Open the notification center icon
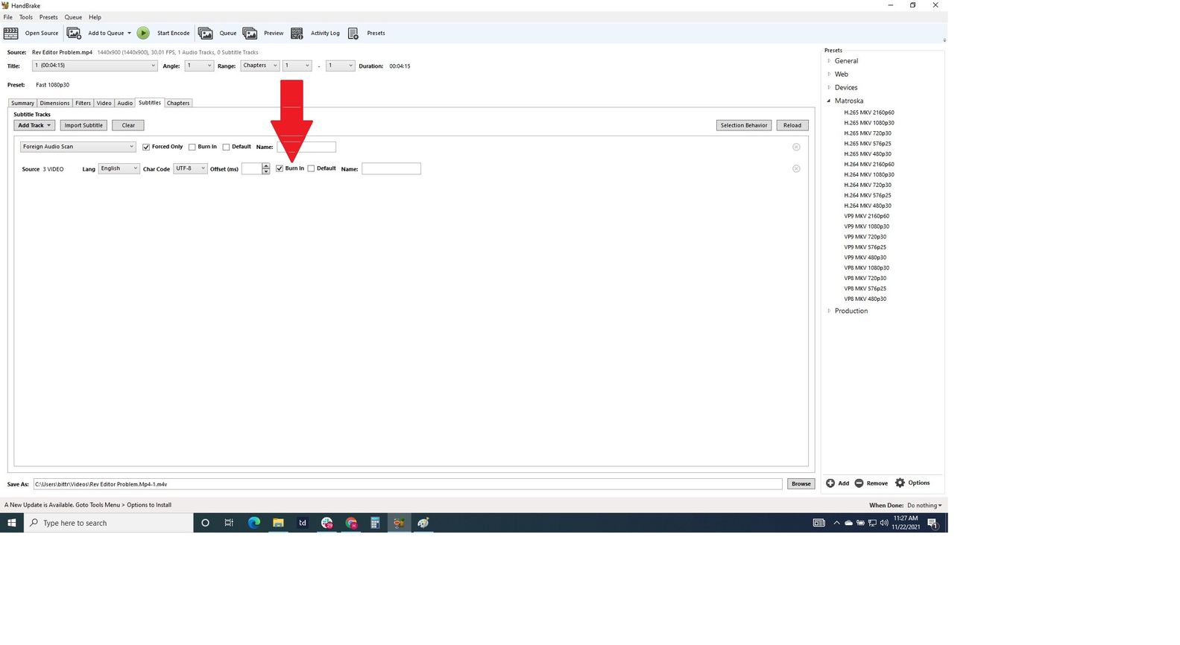This screenshot has width=1180, height=645. [x=933, y=523]
